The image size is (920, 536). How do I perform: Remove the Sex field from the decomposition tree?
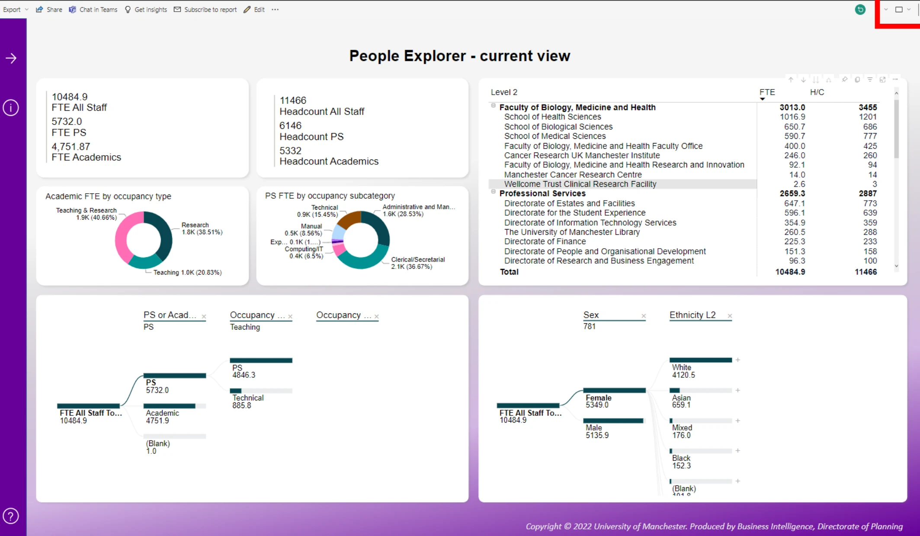[644, 316]
